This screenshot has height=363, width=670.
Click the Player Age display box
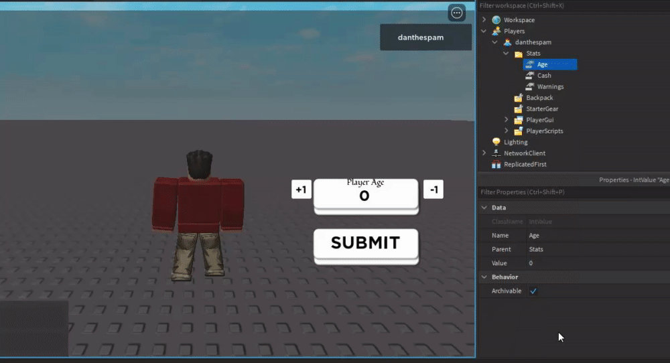(366, 196)
